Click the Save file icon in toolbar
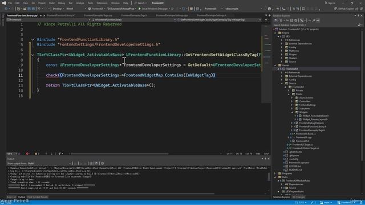 click(29, 9)
